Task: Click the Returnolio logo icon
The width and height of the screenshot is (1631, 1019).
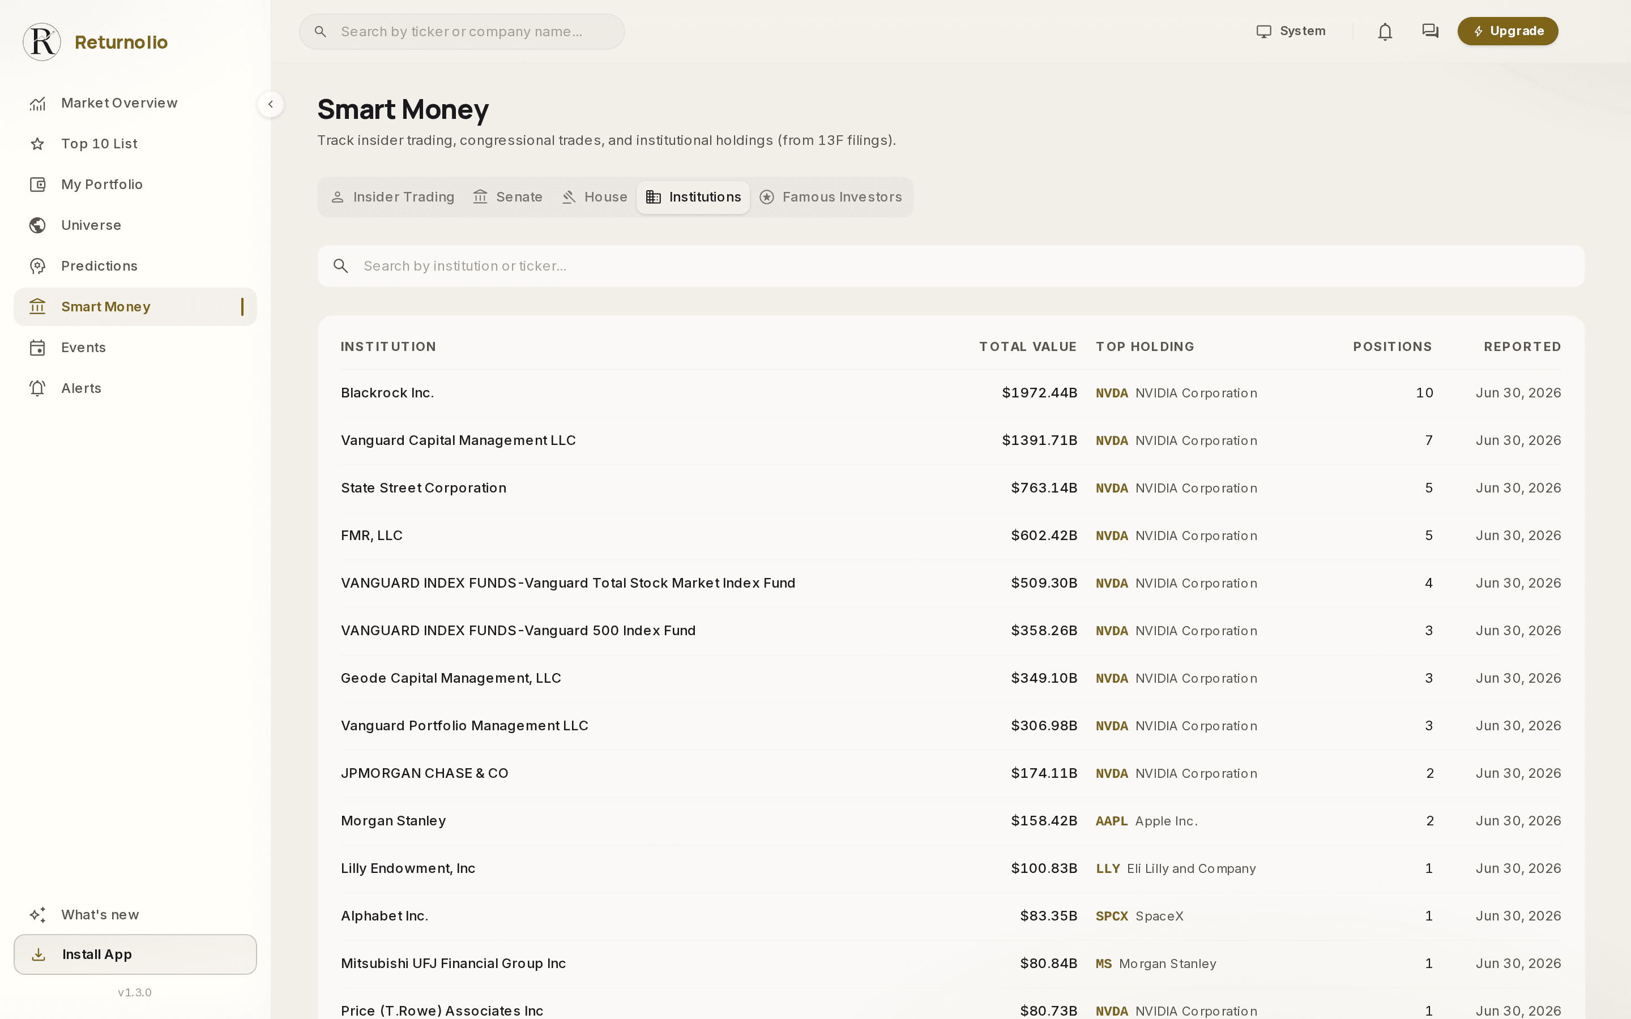Action: [x=42, y=42]
